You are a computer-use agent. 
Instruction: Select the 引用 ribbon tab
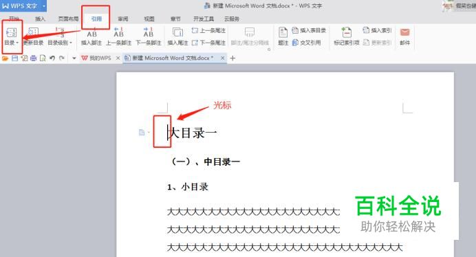point(96,19)
